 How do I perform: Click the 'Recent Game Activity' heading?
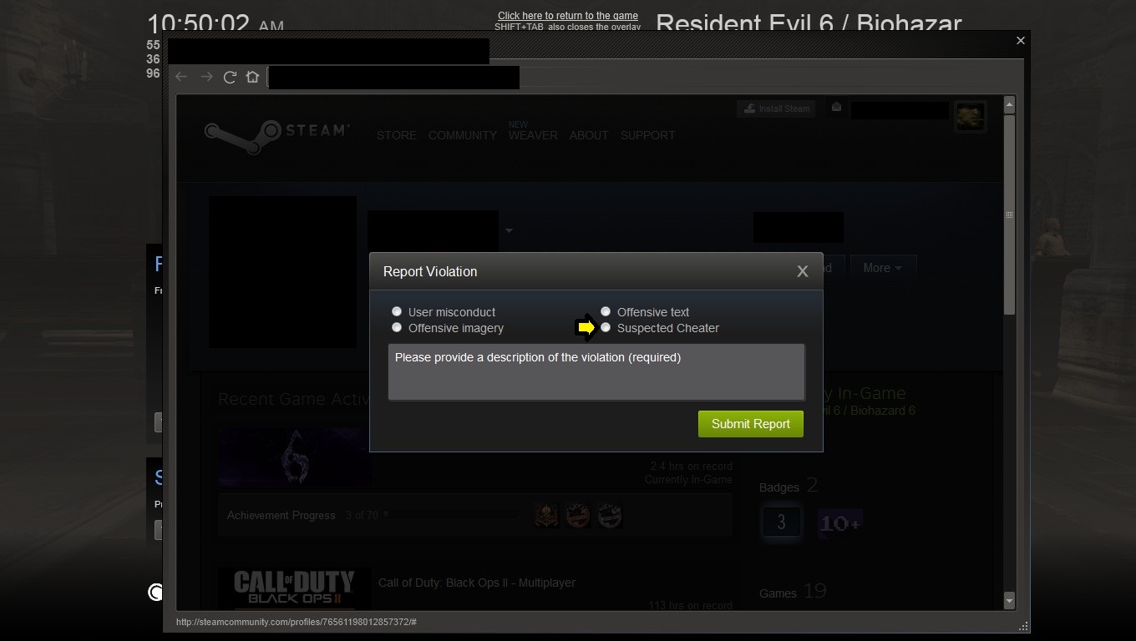pos(293,399)
